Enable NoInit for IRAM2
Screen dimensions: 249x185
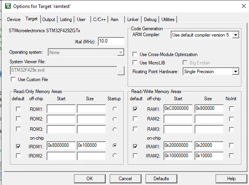[x=231, y=156]
